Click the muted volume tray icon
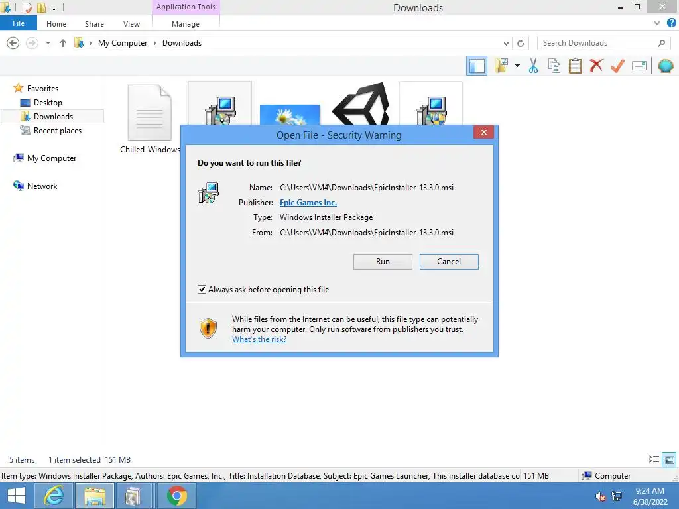This screenshot has width=679, height=509. (x=600, y=496)
